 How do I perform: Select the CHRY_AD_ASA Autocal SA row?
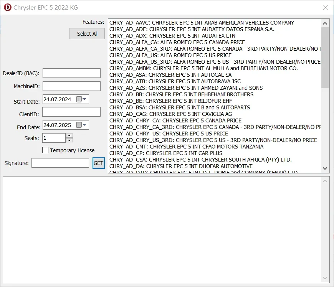click(215, 75)
